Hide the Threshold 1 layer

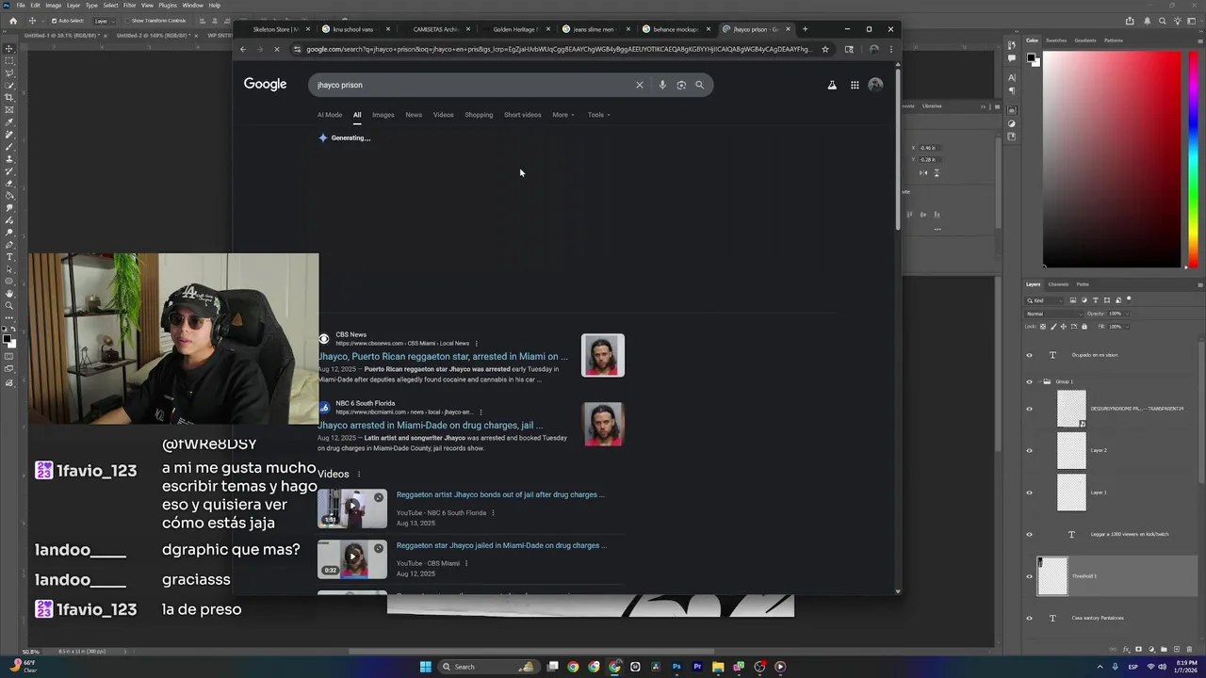pos(1029,576)
